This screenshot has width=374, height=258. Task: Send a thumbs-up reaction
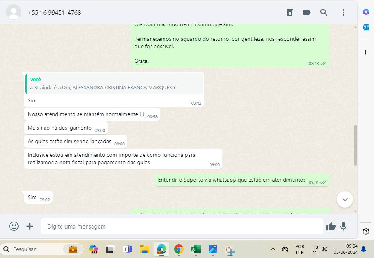coord(331,226)
